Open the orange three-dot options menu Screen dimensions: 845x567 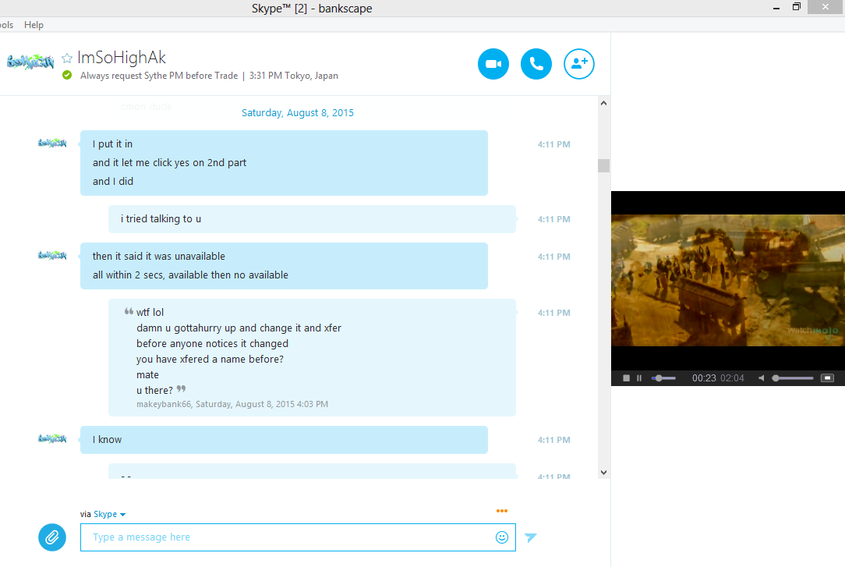[x=502, y=511]
